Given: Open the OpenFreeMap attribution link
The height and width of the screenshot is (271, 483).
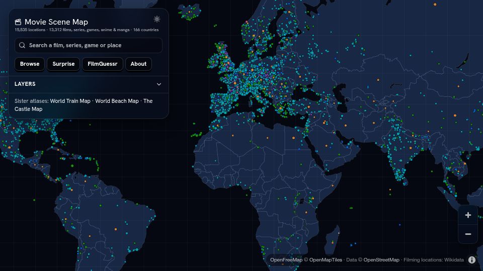Looking at the screenshot, I should pyautogui.click(x=286, y=260).
